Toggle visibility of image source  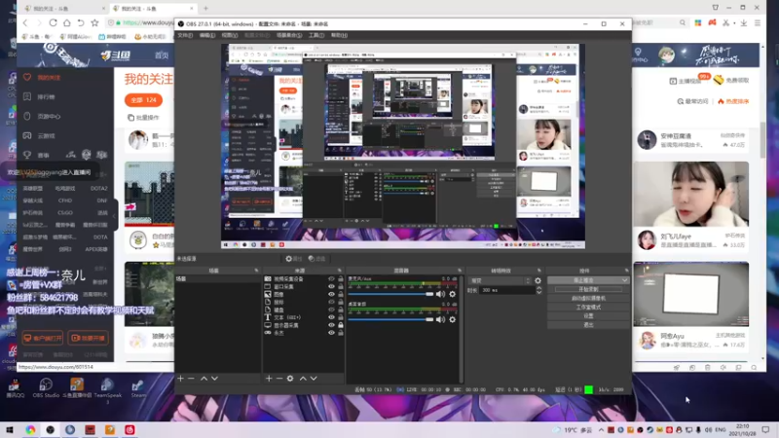331,294
